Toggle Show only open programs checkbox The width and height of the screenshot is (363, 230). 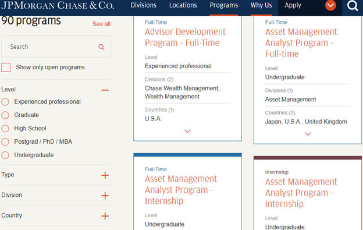coord(6,68)
